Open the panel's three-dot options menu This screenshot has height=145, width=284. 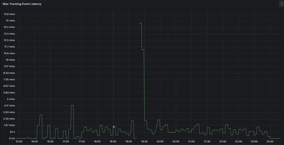[x=281, y=4]
